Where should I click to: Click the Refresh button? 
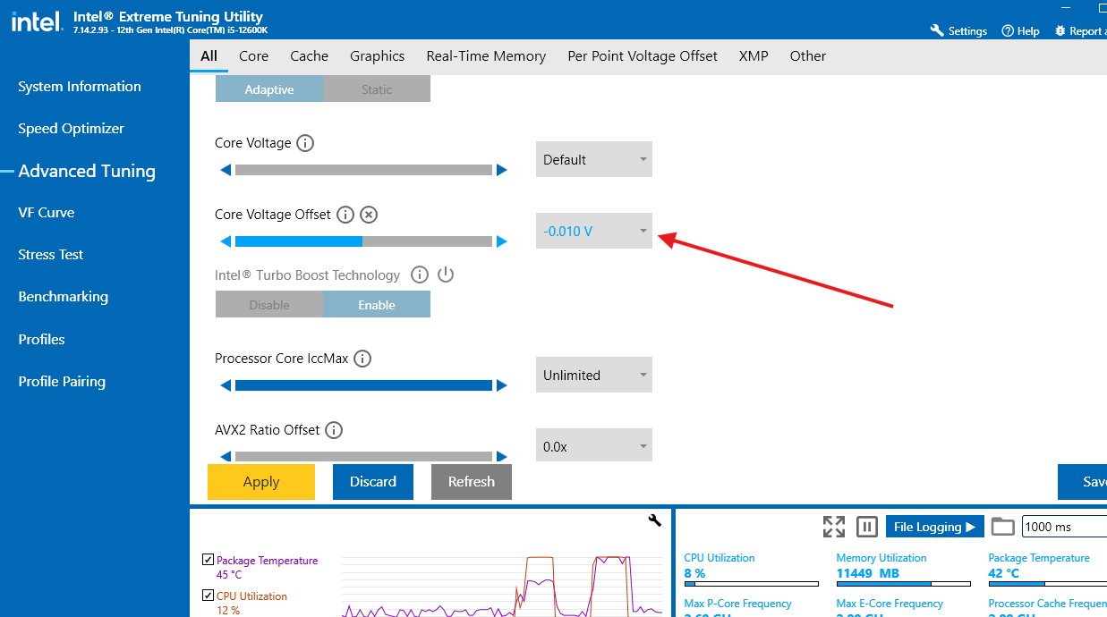click(472, 482)
